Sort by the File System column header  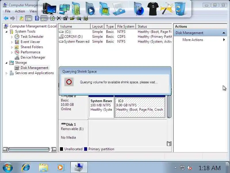click(126, 26)
